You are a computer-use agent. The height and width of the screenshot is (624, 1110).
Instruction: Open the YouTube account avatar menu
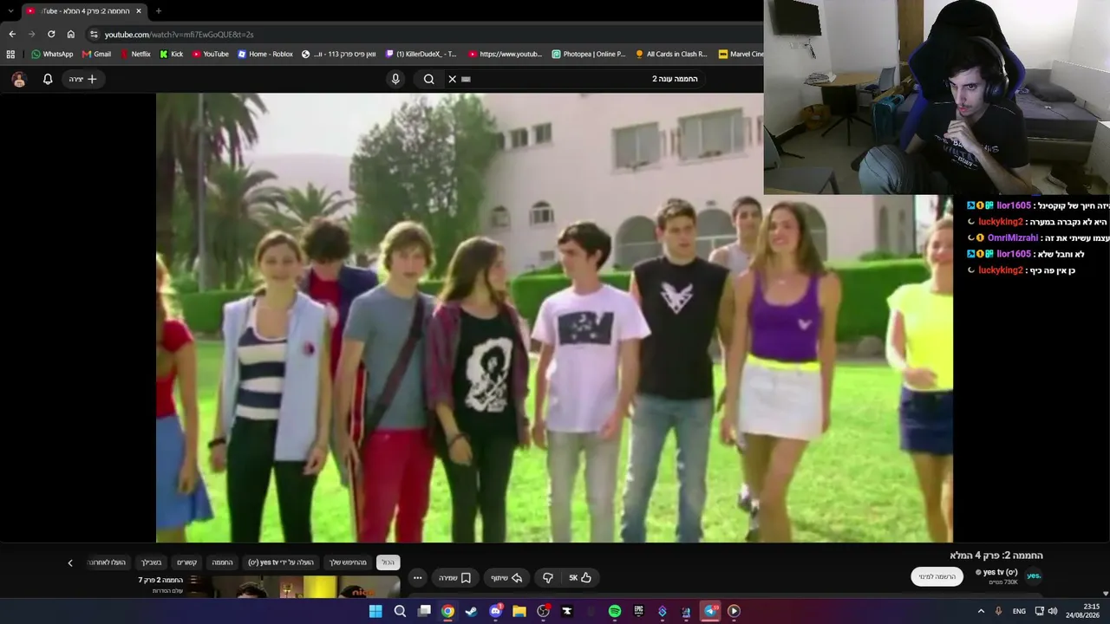pos(19,79)
